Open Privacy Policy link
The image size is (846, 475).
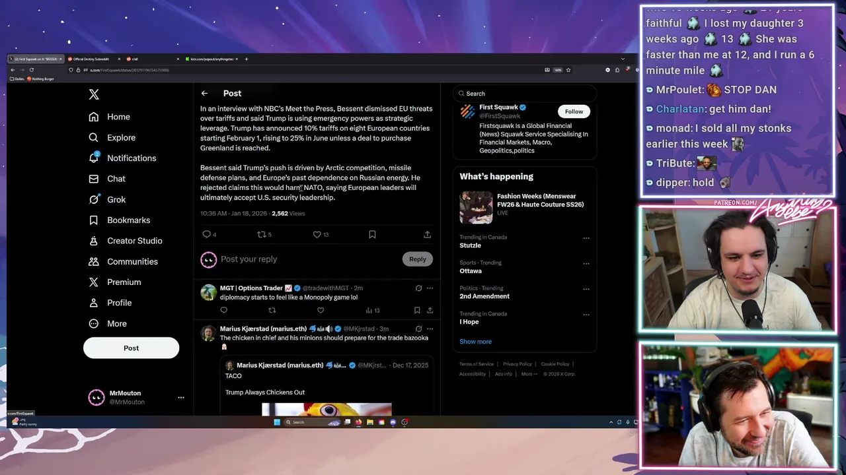point(517,364)
